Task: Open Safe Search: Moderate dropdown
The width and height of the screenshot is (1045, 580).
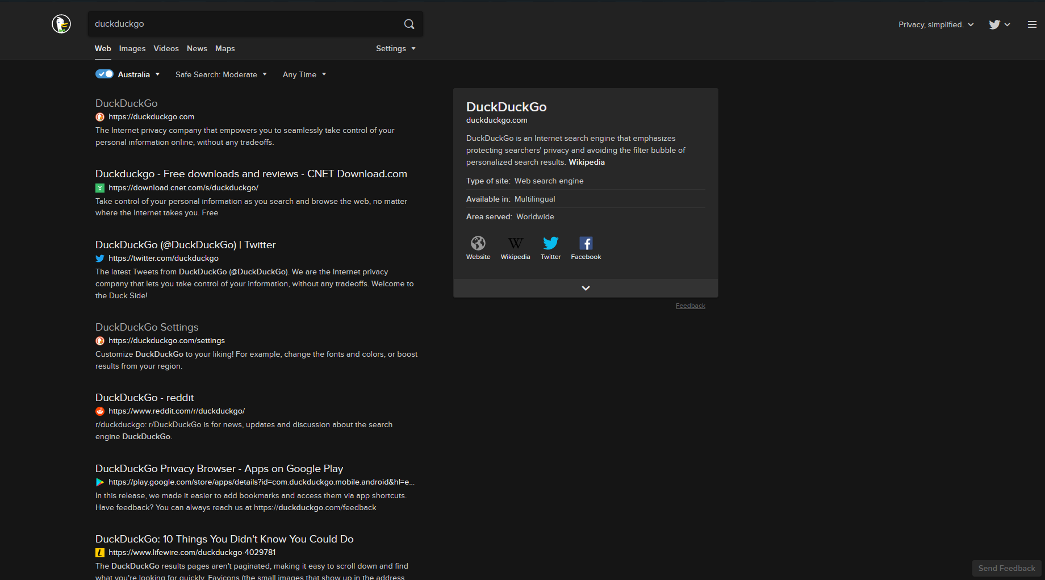Action: [221, 74]
